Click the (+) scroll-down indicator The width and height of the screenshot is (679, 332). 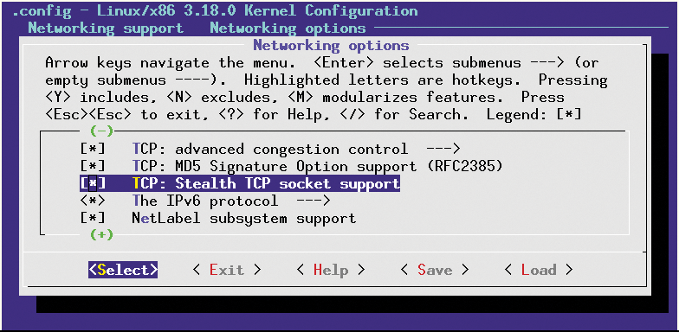102,234
